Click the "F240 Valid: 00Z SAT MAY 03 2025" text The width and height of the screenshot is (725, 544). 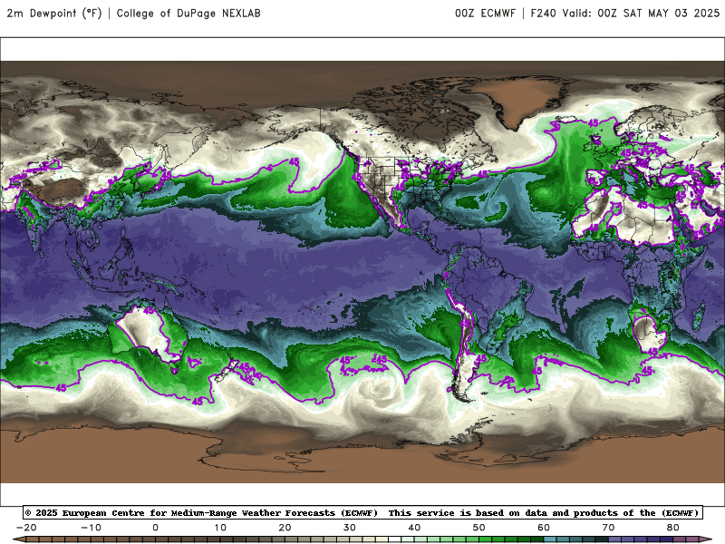pos(625,13)
